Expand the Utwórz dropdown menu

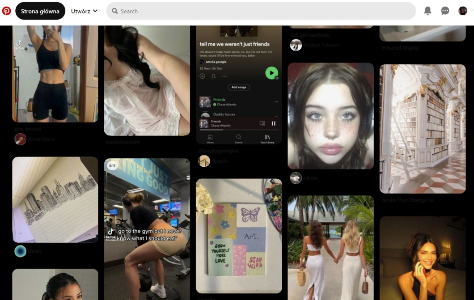point(84,11)
